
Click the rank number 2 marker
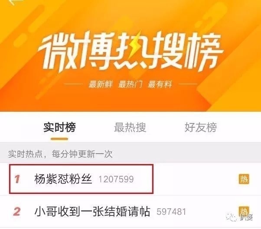point(17,212)
